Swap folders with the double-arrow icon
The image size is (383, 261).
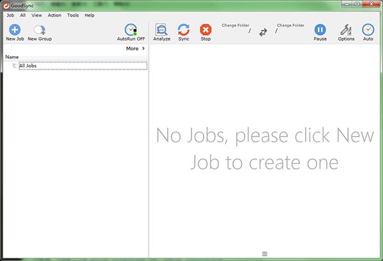point(263,33)
